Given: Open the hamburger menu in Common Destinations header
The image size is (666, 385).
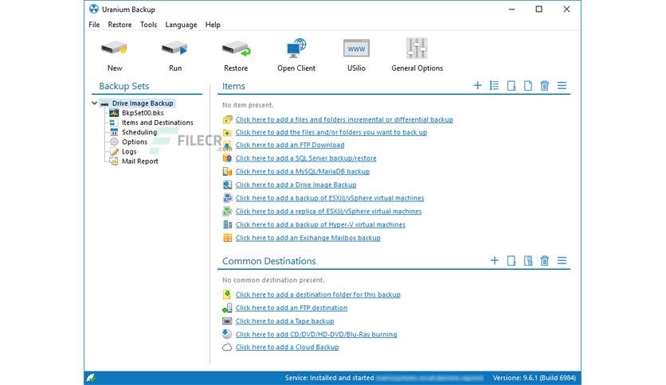Looking at the screenshot, I should (562, 260).
